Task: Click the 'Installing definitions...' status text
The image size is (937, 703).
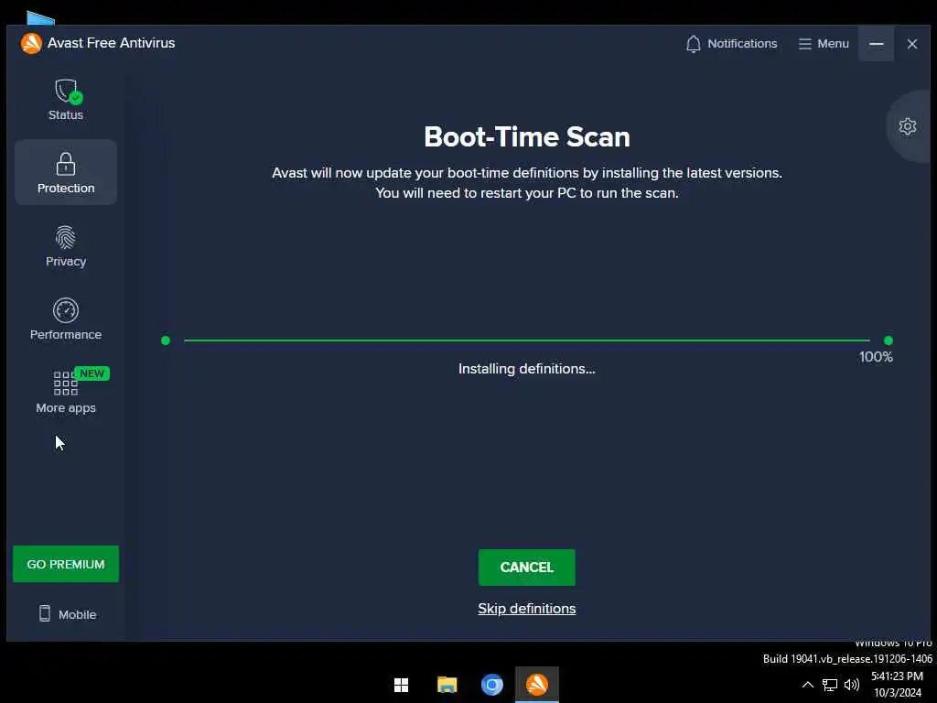Action: 526,369
